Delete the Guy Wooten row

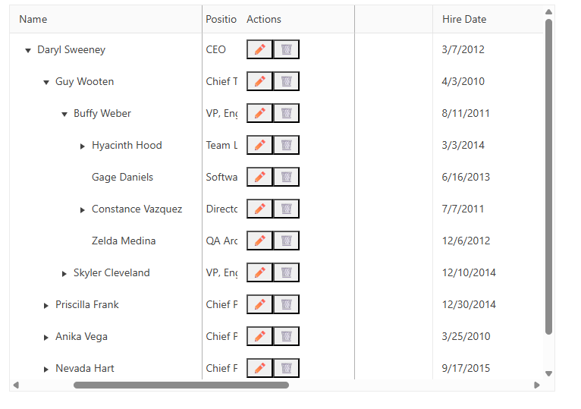(286, 81)
